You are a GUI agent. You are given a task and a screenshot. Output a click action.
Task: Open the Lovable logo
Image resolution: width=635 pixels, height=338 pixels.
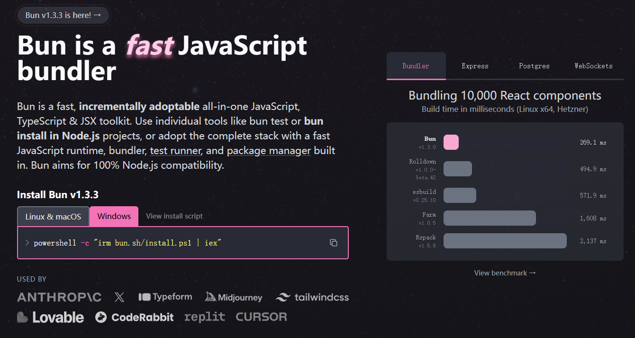51,317
